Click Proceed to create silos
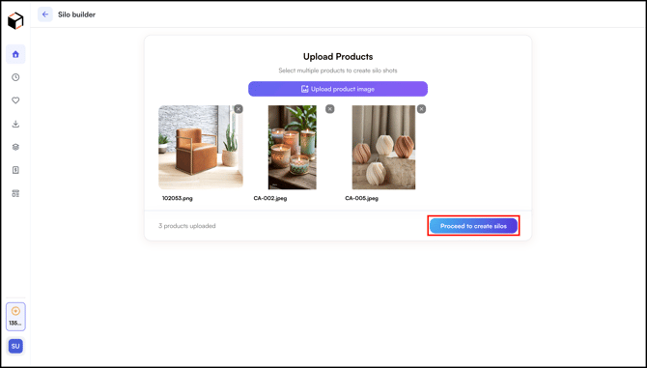This screenshot has width=647, height=368. click(x=473, y=226)
